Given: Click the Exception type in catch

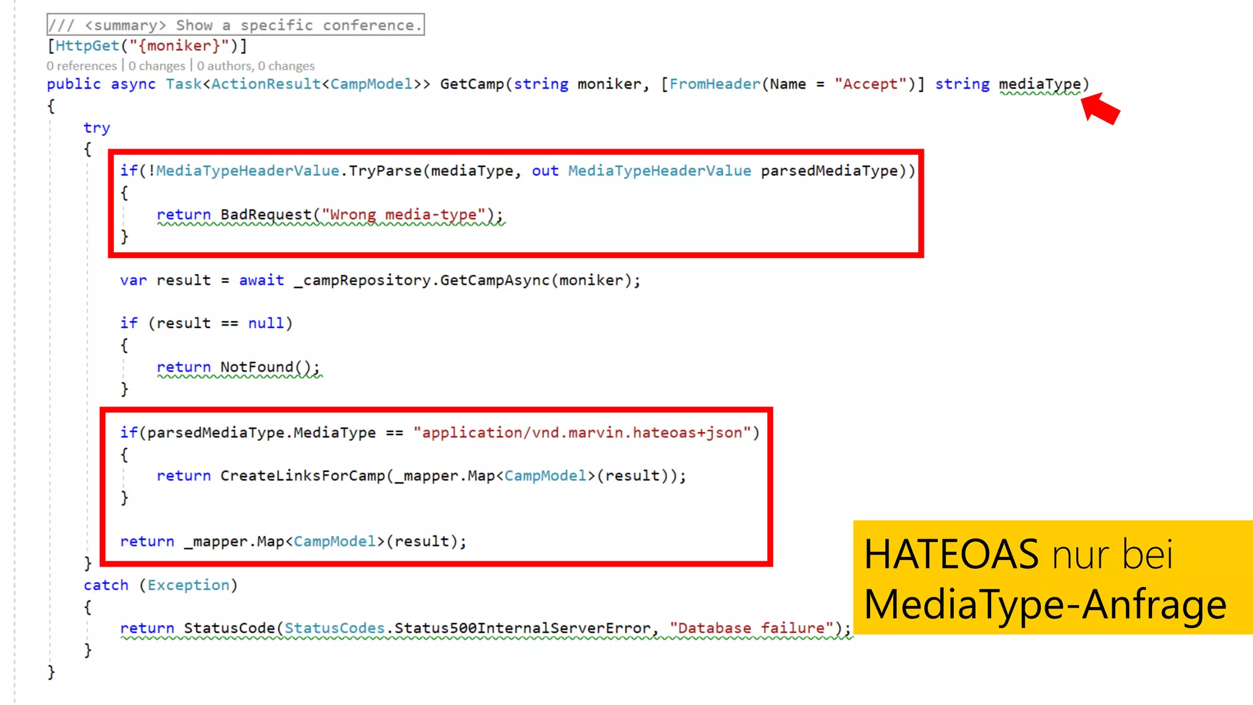Looking at the screenshot, I should (x=188, y=586).
